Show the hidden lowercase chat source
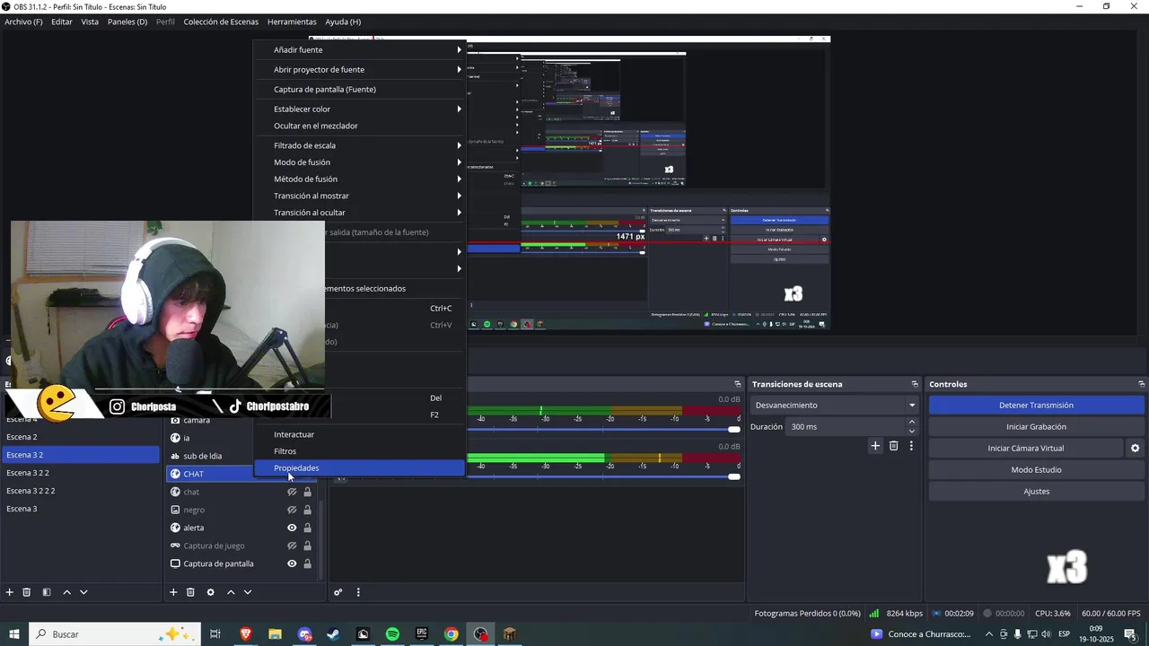Image resolution: width=1149 pixels, height=646 pixels. tap(292, 492)
